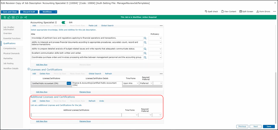Click the add user icon in green bar
This screenshot has width=278, height=130.
click(21, 17)
